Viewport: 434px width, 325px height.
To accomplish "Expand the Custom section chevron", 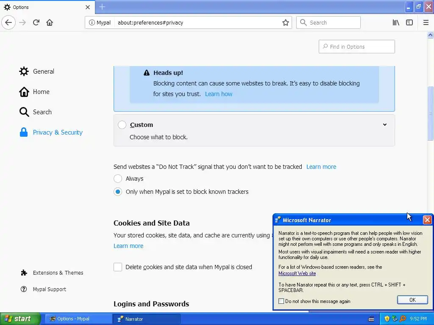I will coord(385,125).
